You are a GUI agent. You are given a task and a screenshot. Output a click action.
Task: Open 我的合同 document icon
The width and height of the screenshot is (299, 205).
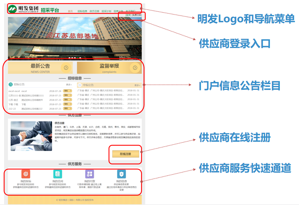coord(57,174)
